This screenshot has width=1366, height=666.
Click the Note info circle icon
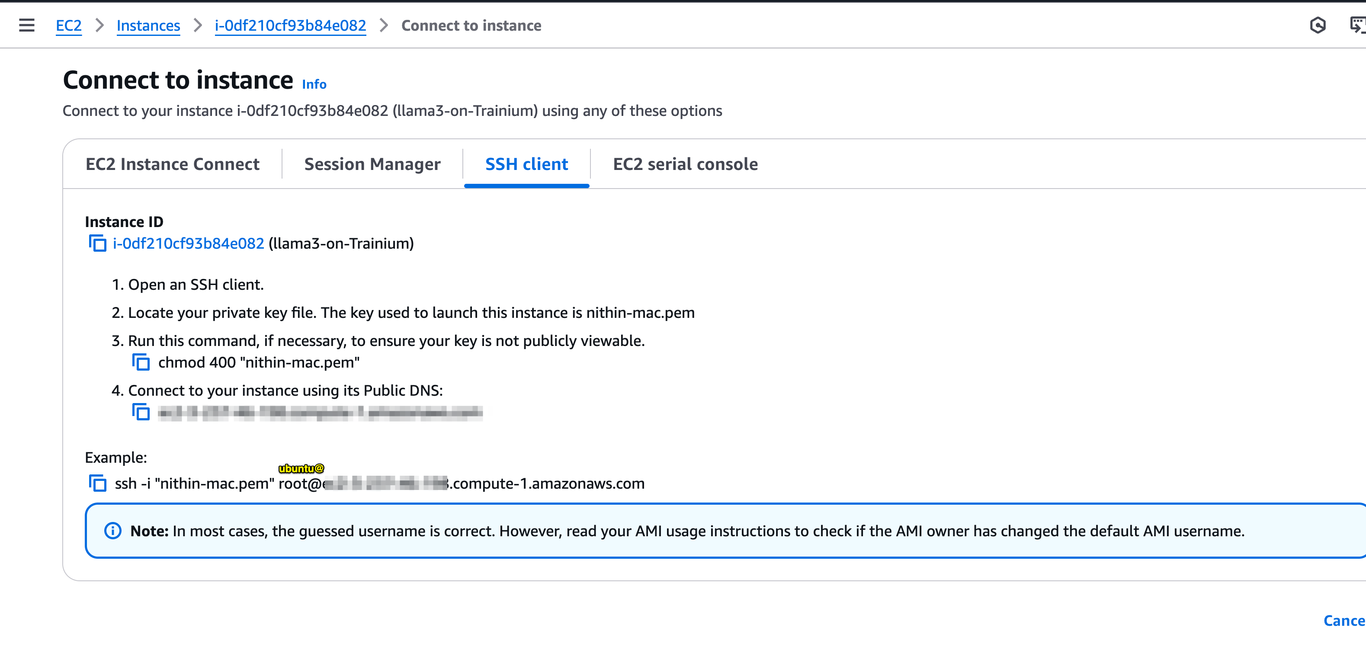tap(112, 531)
